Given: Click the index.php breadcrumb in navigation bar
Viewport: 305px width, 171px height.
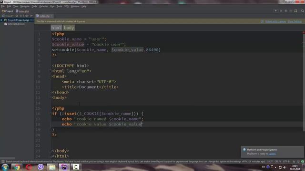Looking at the screenshot, I should pyautogui.click(x=22, y=11).
